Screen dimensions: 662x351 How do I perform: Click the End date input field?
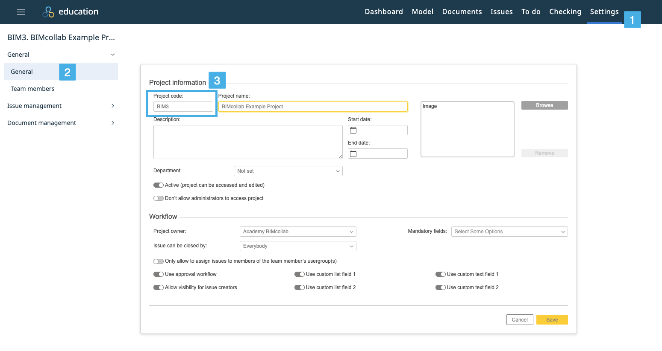[x=378, y=154]
